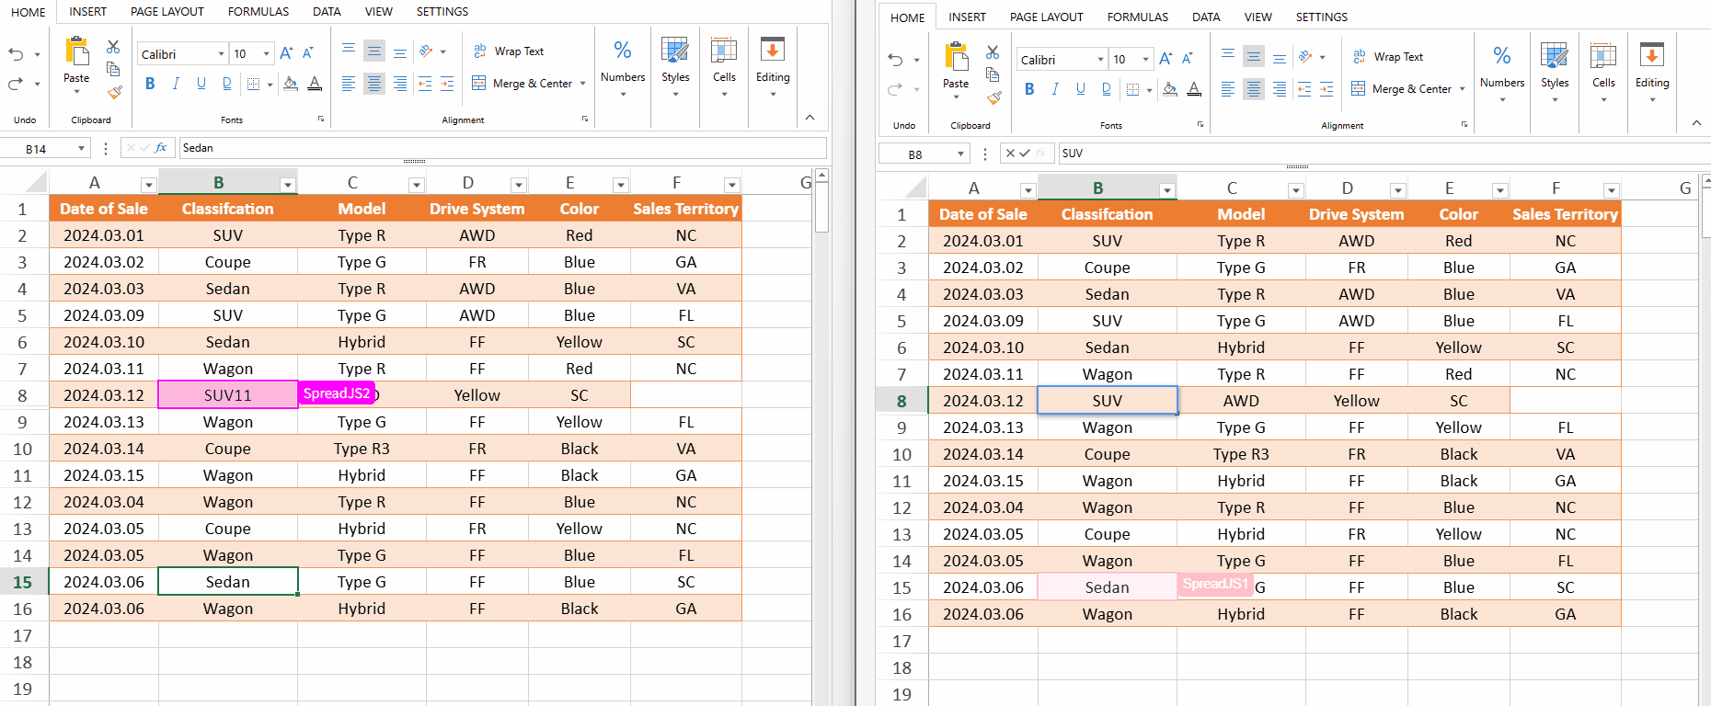Toggle Bold formatting in left workbook ribbon
The image size is (1711, 706).
click(x=150, y=84)
